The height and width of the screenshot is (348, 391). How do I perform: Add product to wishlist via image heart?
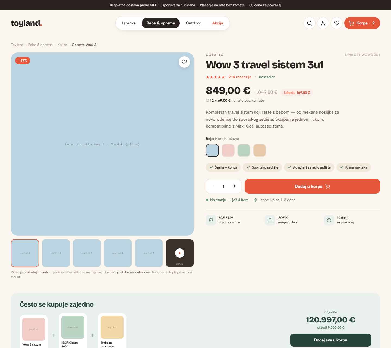click(184, 62)
